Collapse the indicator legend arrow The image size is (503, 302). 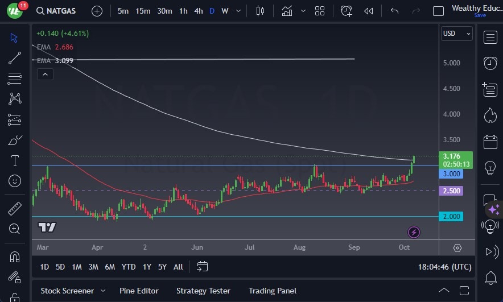pos(44,74)
